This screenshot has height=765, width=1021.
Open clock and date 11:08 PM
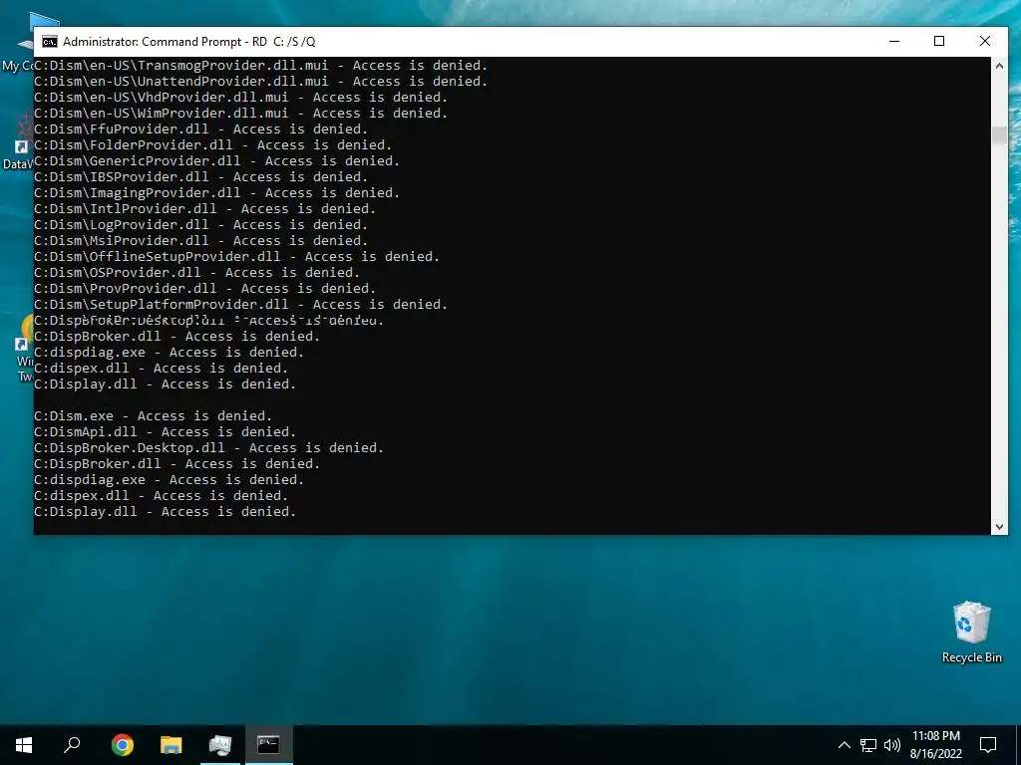[x=935, y=745]
